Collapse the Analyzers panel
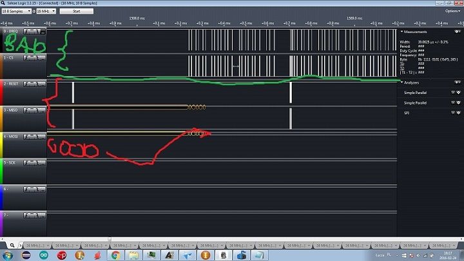Viewport: 464px width, 261px height. (x=402, y=82)
